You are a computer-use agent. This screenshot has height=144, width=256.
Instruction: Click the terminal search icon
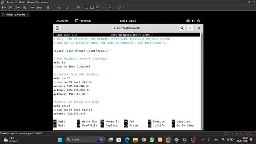182,28
